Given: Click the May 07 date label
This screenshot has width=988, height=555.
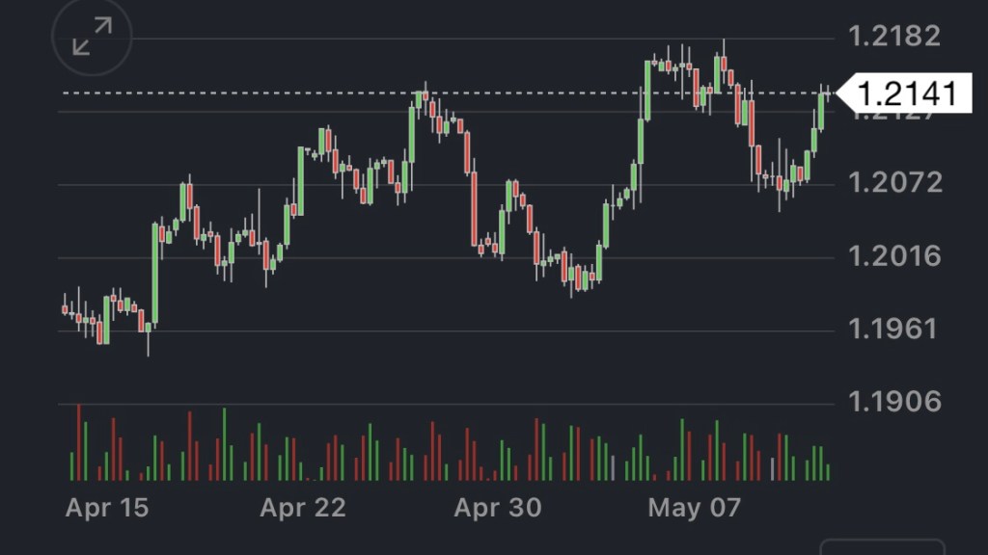Looking at the screenshot, I should (x=694, y=508).
